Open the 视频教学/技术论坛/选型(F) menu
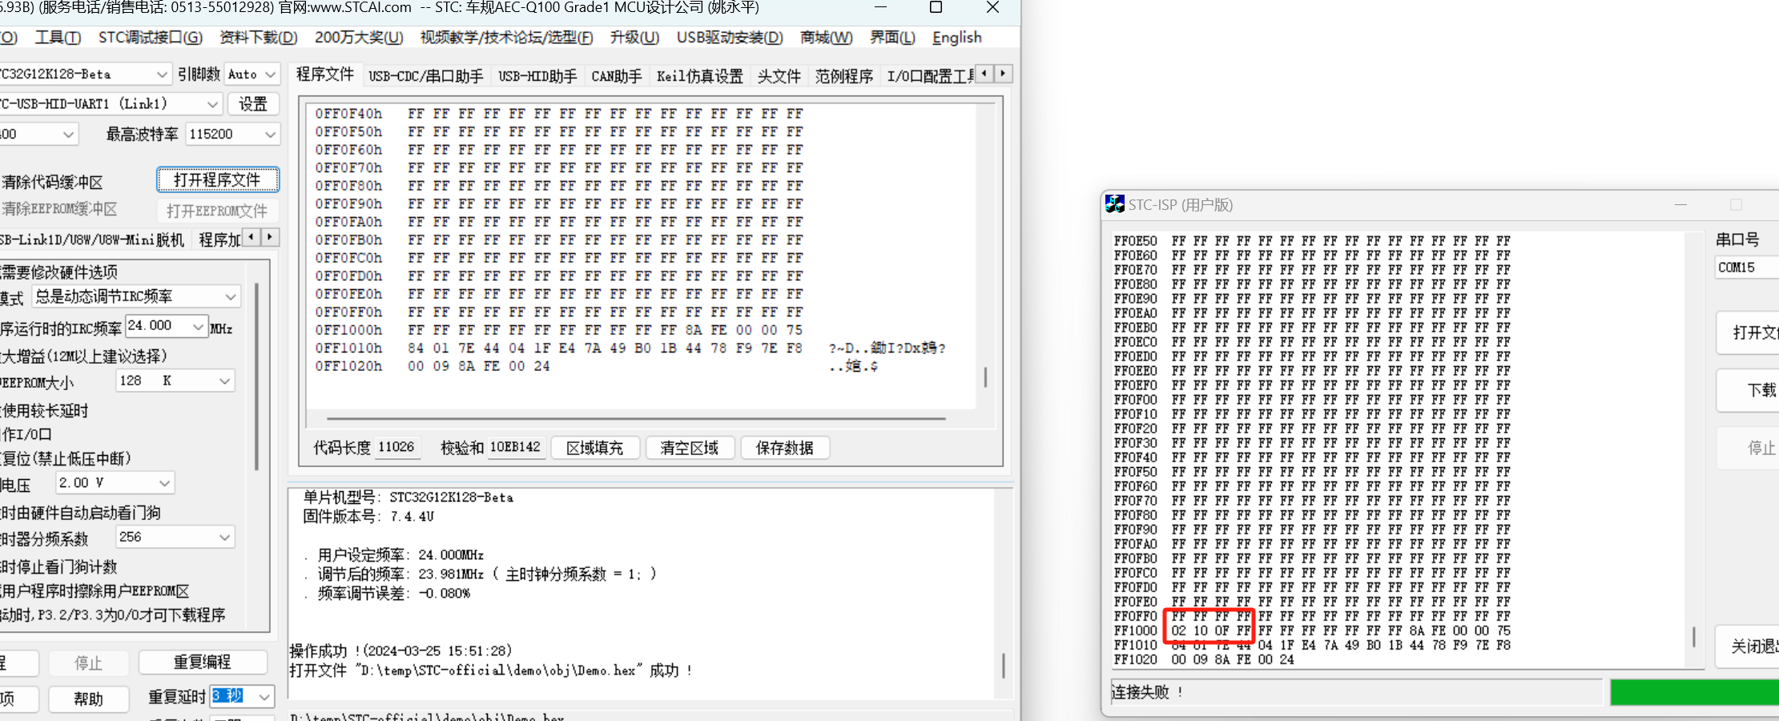Viewport: 1779px width, 721px height. tap(506, 38)
